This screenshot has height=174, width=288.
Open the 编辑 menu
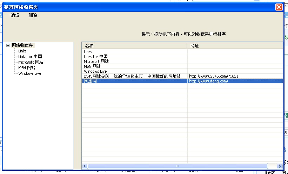pos(15,15)
